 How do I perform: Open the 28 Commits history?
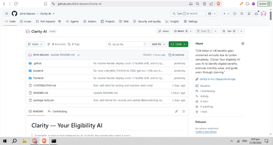176,55
